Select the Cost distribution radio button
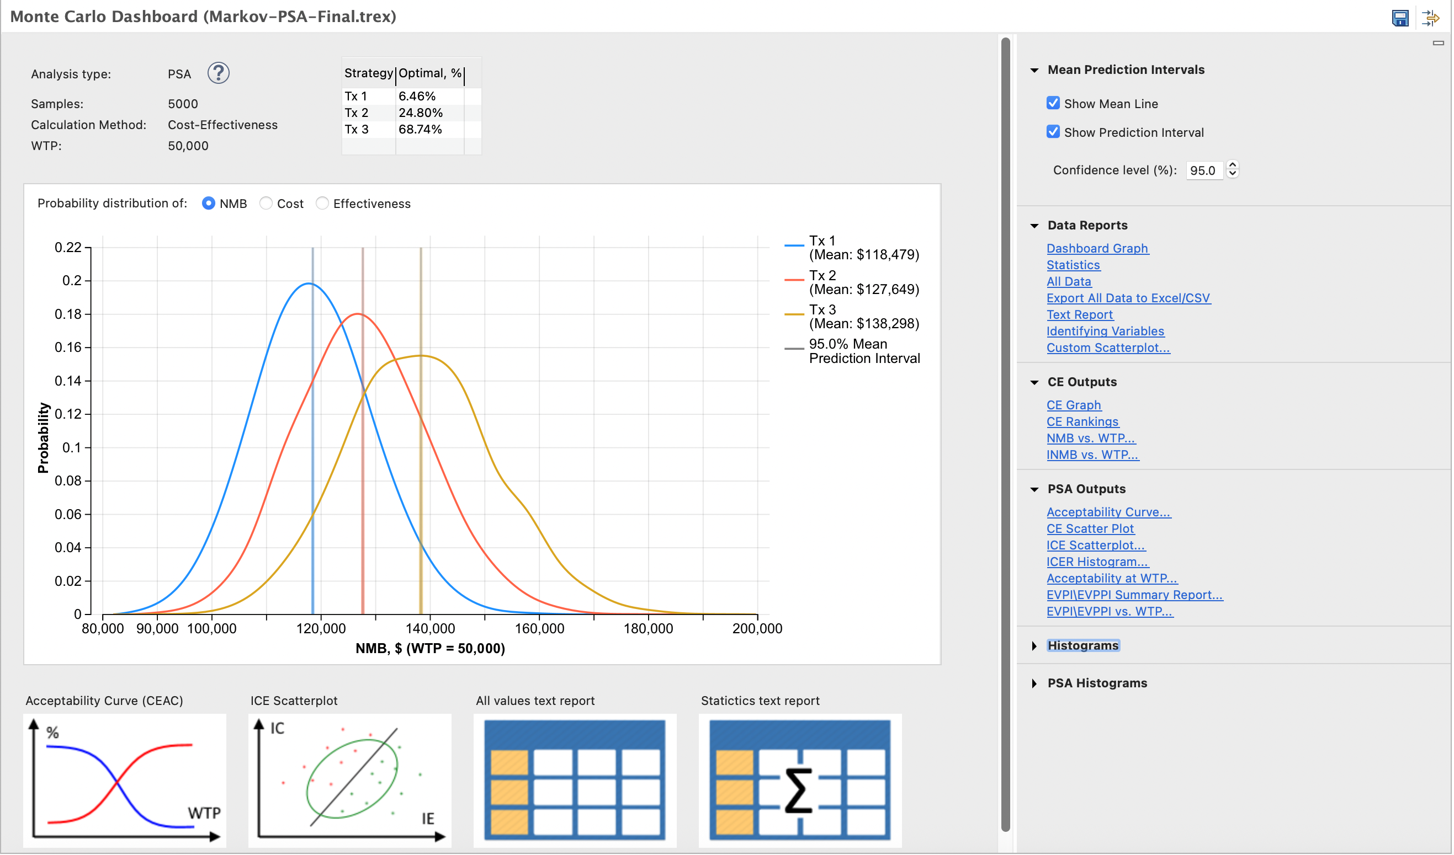1454x855 pixels. (x=266, y=204)
